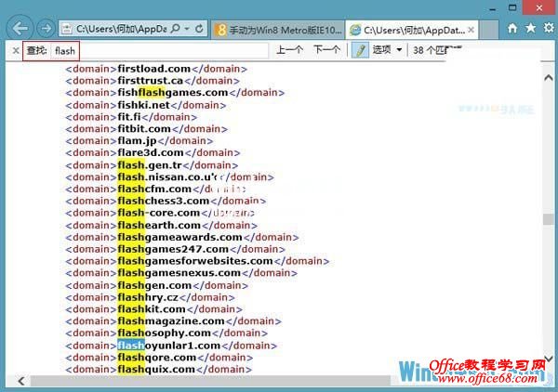Close the active C:\Users AppData tab
The width and height of the screenshot is (558, 392).
point(471,30)
